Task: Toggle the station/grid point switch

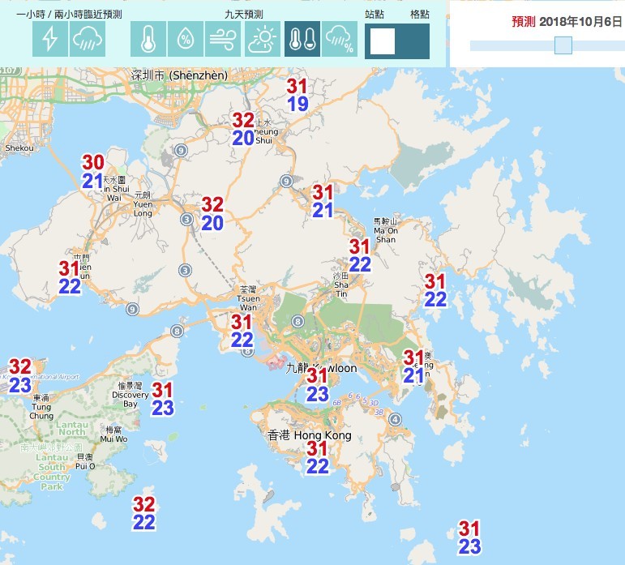Action: [397, 41]
